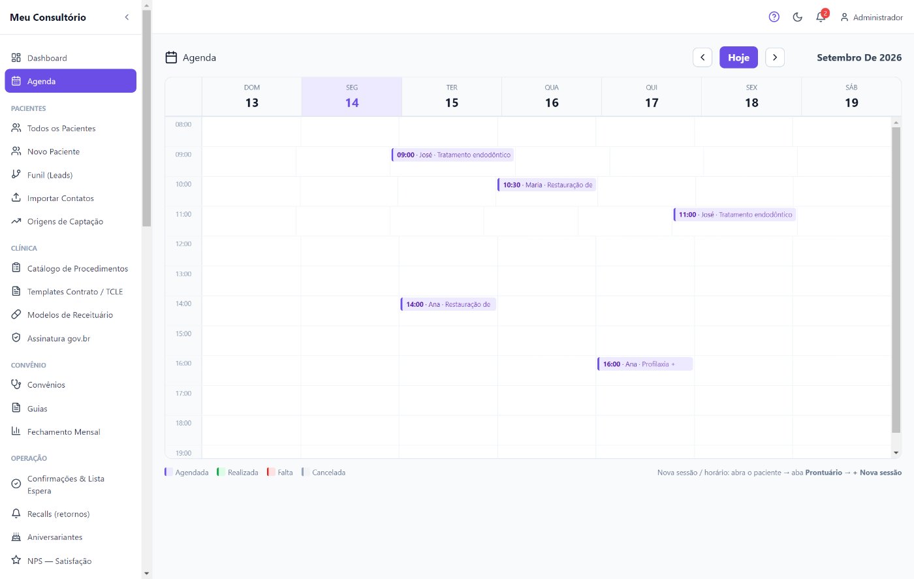Click the calendar vertical scrollbar thumb
This screenshot has height=579, width=914.
[896, 280]
